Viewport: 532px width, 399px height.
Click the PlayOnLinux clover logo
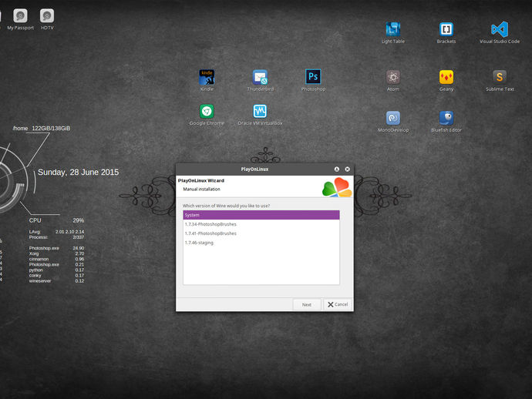[337, 187]
